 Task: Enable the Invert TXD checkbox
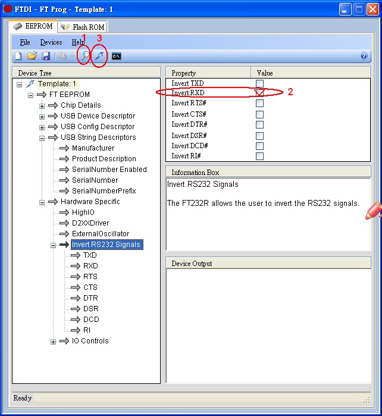point(259,83)
